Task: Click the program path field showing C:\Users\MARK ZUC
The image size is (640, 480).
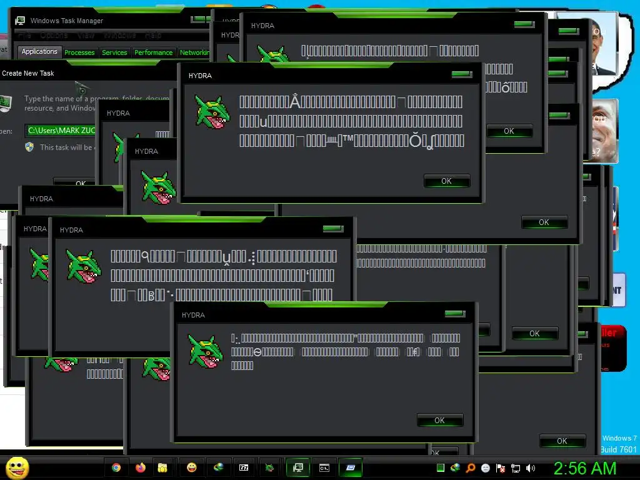Action: [61, 131]
